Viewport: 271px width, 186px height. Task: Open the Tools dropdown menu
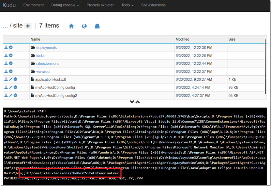pos(128,5)
